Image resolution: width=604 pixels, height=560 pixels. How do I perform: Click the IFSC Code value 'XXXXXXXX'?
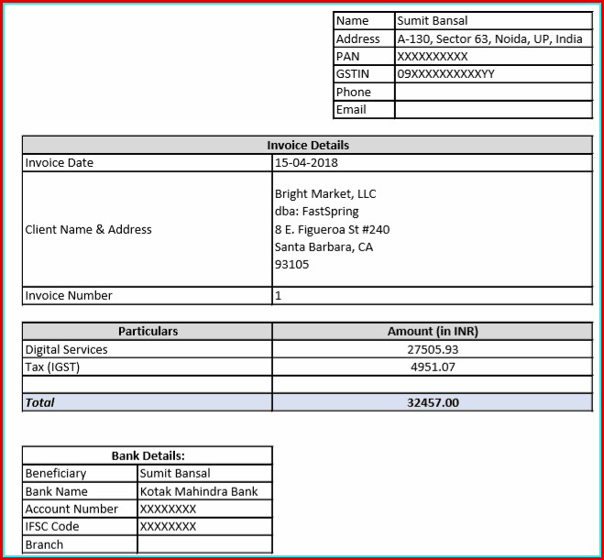205,526
